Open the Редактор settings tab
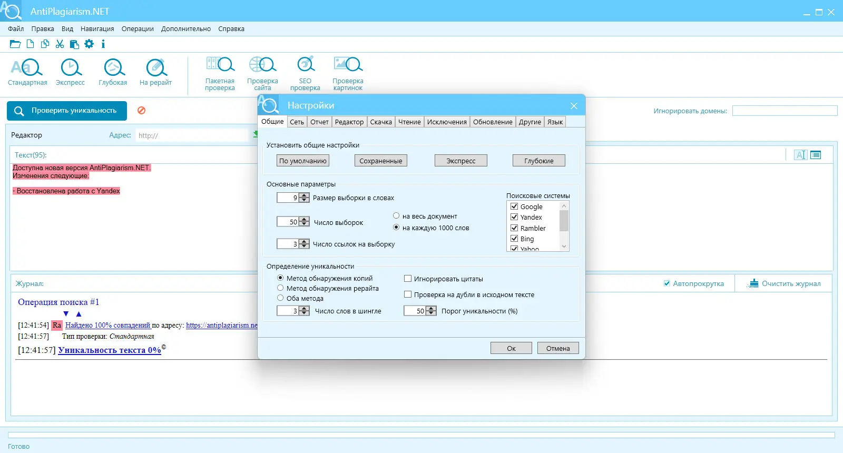This screenshot has width=843, height=453. click(349, 122)
